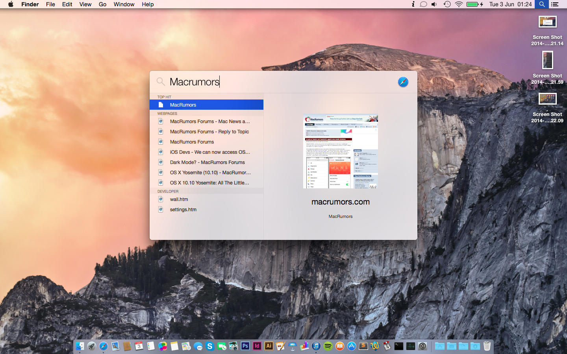Open Sublime Text from the Dock
This screenshot has width=567, height=354.
(x=363, y=346)
